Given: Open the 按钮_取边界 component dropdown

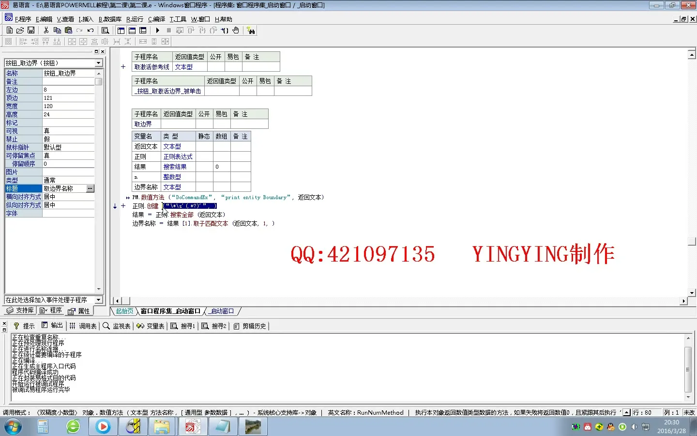Looking at the screenshot, I should click(99, 63).
